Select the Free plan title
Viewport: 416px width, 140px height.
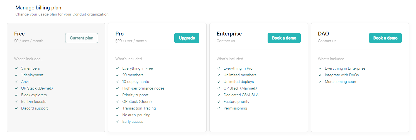(19, 34)
